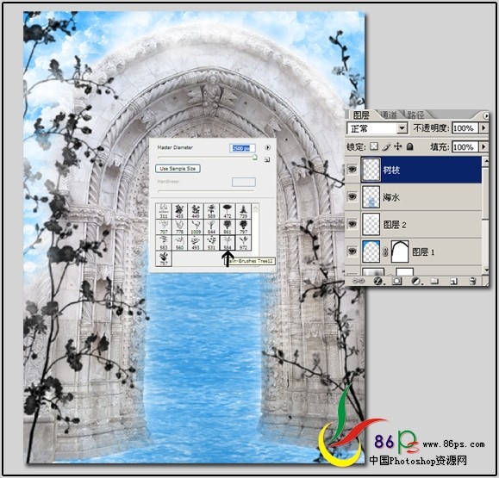Create new brush preset icon below flyout arrow
499x478 pixels.
click(267, 160)
